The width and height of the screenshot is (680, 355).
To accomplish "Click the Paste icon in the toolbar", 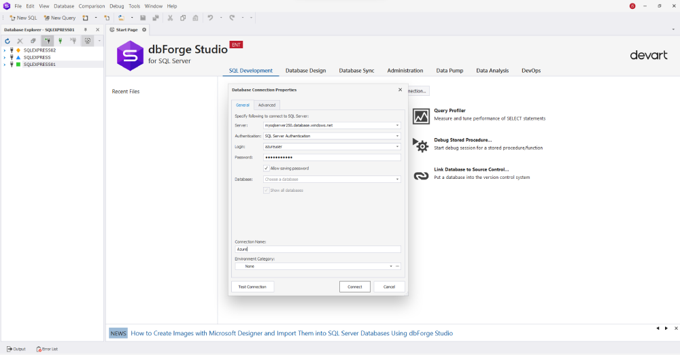I will pyautogui.click(x=195, y=18).
